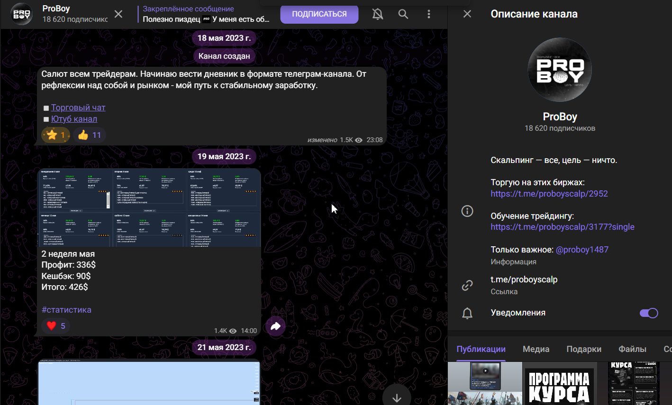The image size is (672, 405).
Task: Open the light-blue chart image post
Action: (149, 382)
